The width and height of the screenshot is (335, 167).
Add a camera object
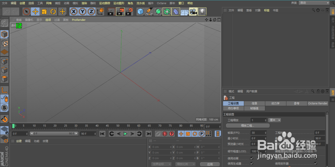click(x=193, y=11)
